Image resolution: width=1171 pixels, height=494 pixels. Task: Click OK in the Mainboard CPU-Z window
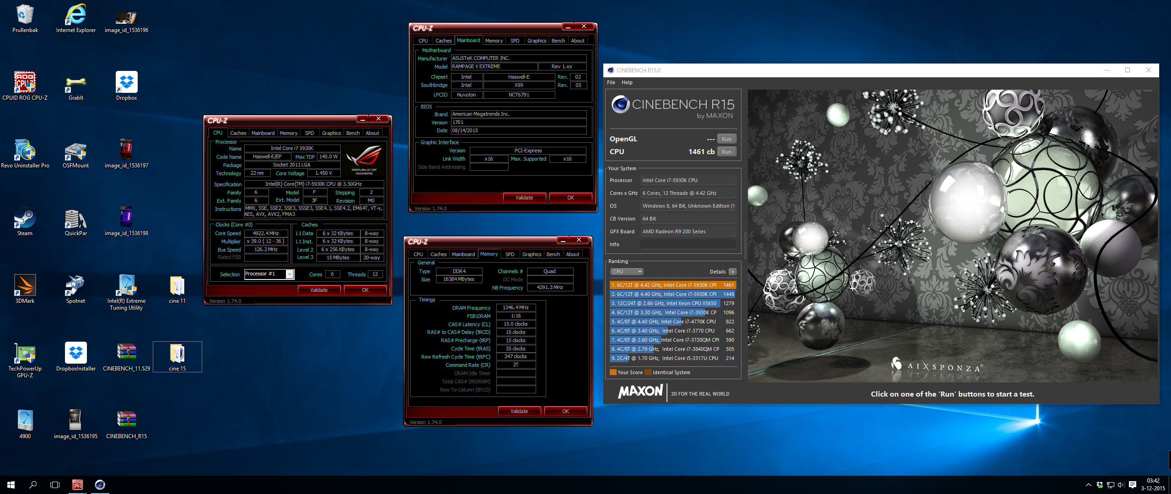point(570,198)
